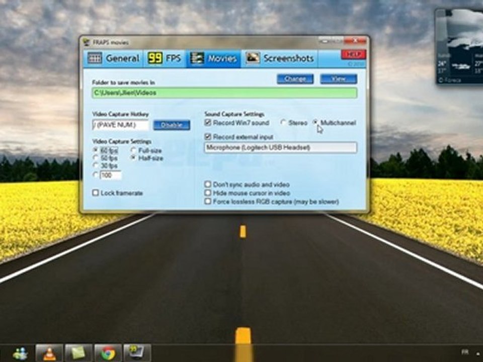
Task: Click the red HELP button
Action: point(353,54)
